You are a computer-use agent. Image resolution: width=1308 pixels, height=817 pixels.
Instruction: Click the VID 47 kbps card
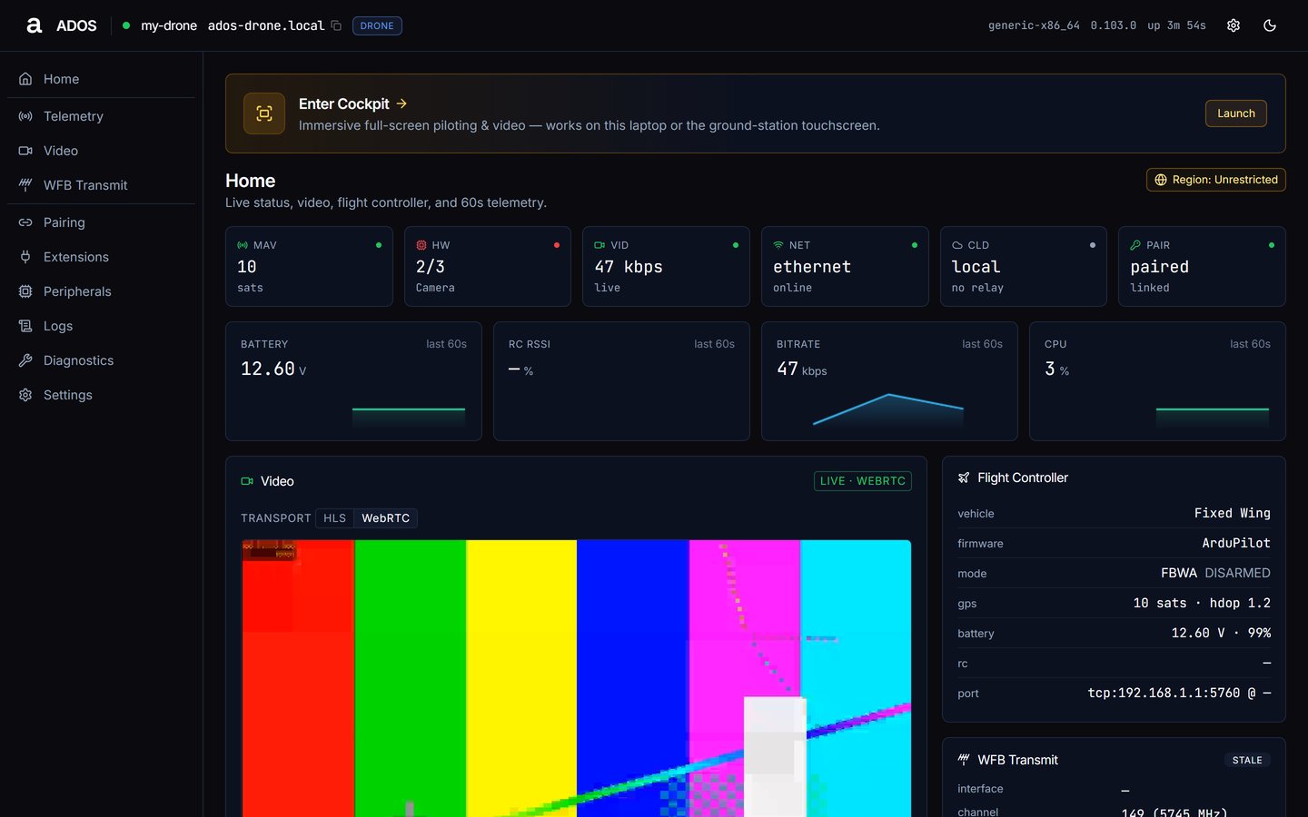click(x=666, y=266)
